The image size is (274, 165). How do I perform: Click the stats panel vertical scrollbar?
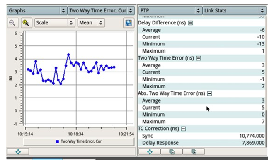[x=266, y=129]
